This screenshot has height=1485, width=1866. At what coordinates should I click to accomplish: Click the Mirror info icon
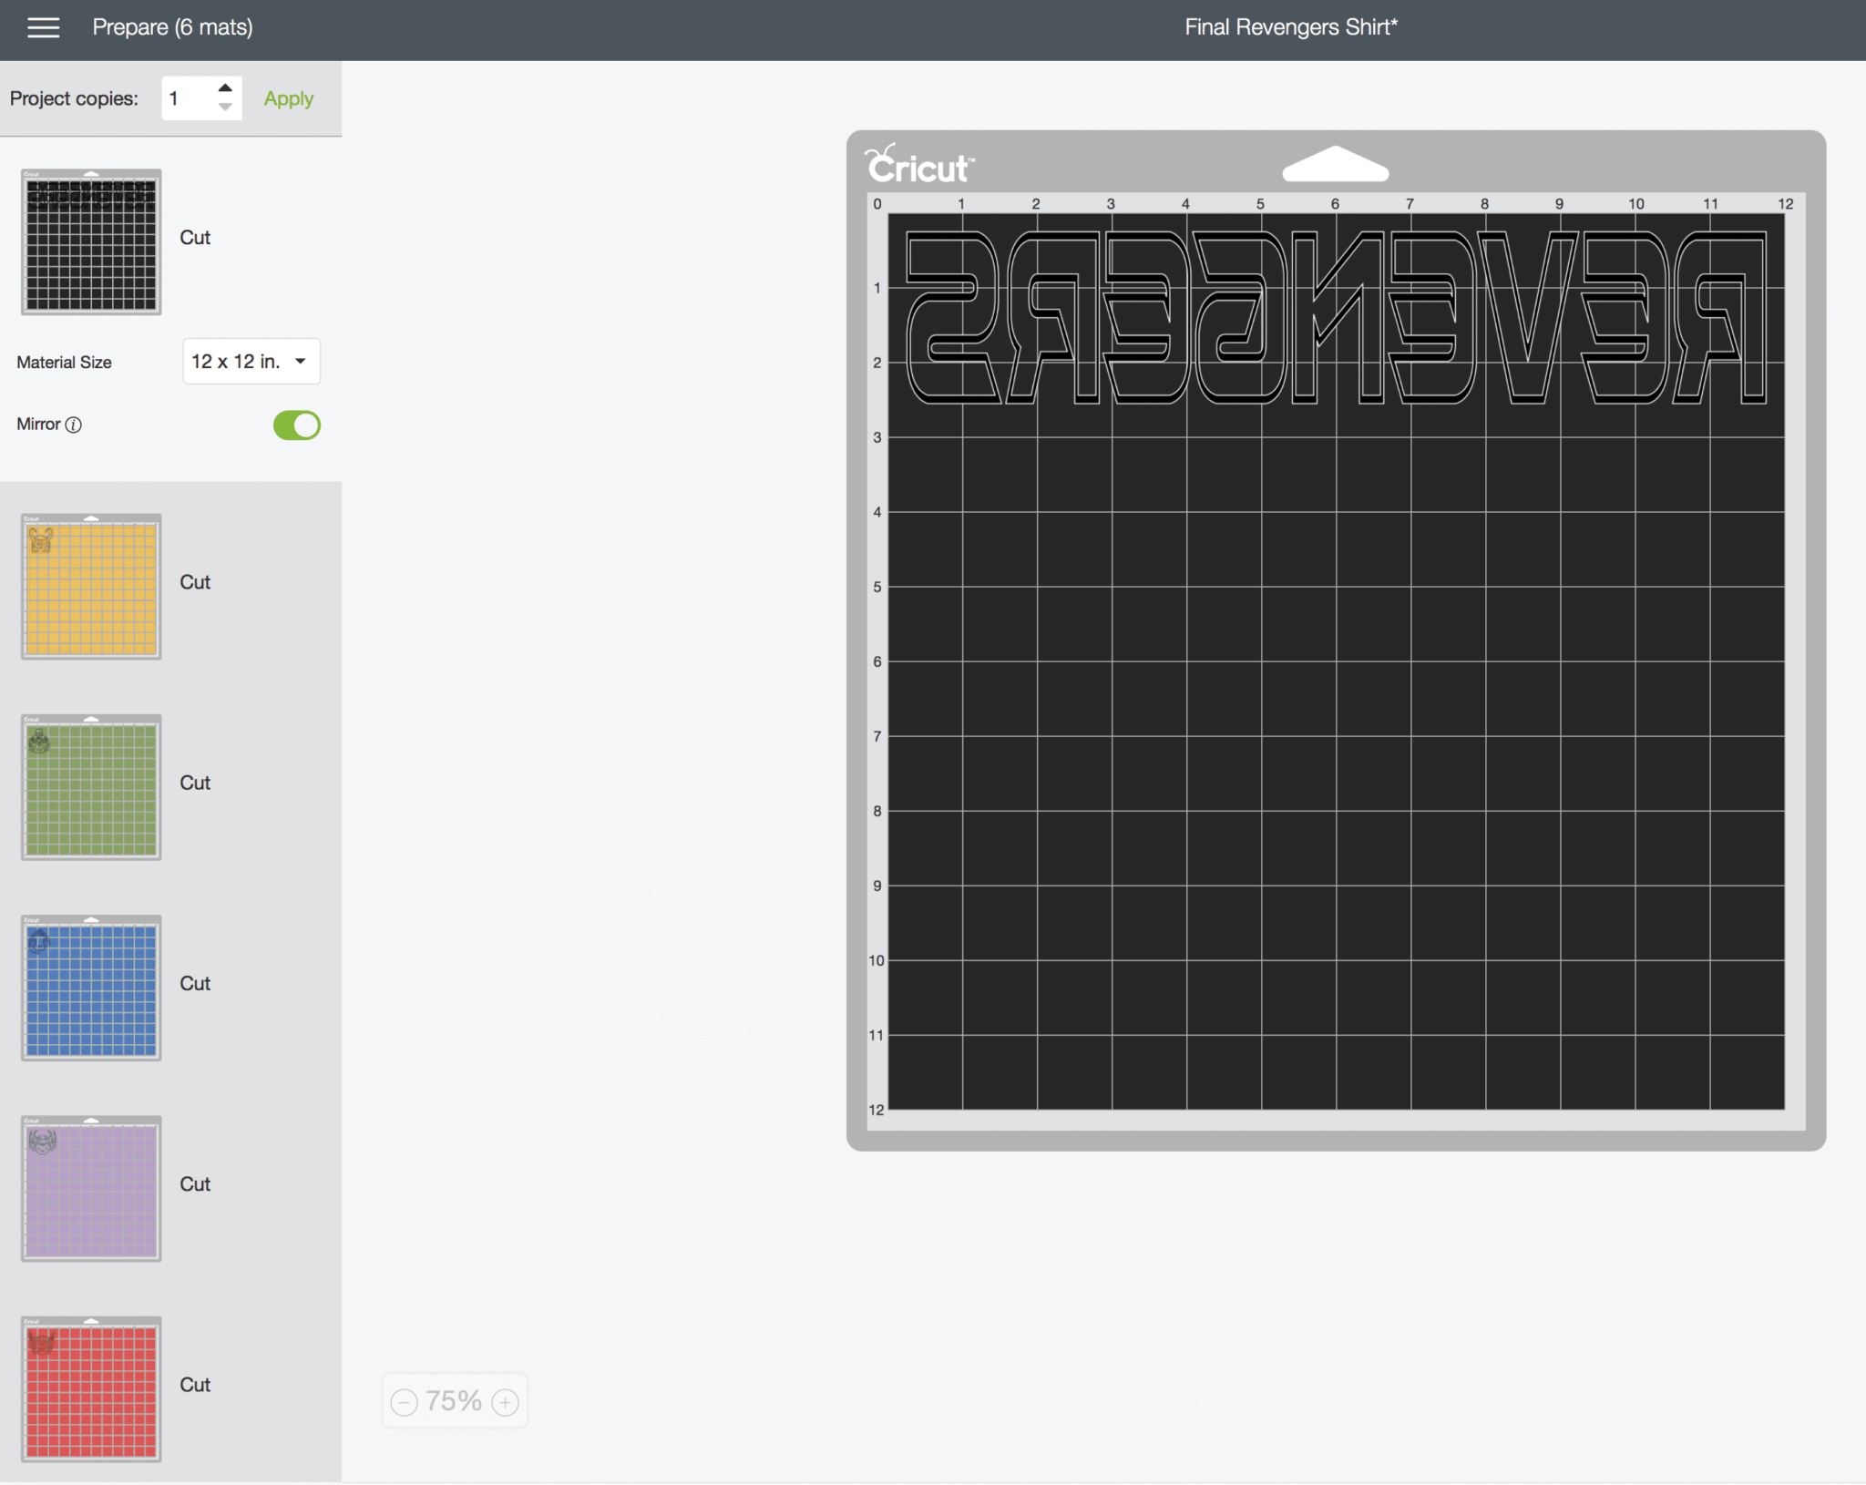click(74, 425)
